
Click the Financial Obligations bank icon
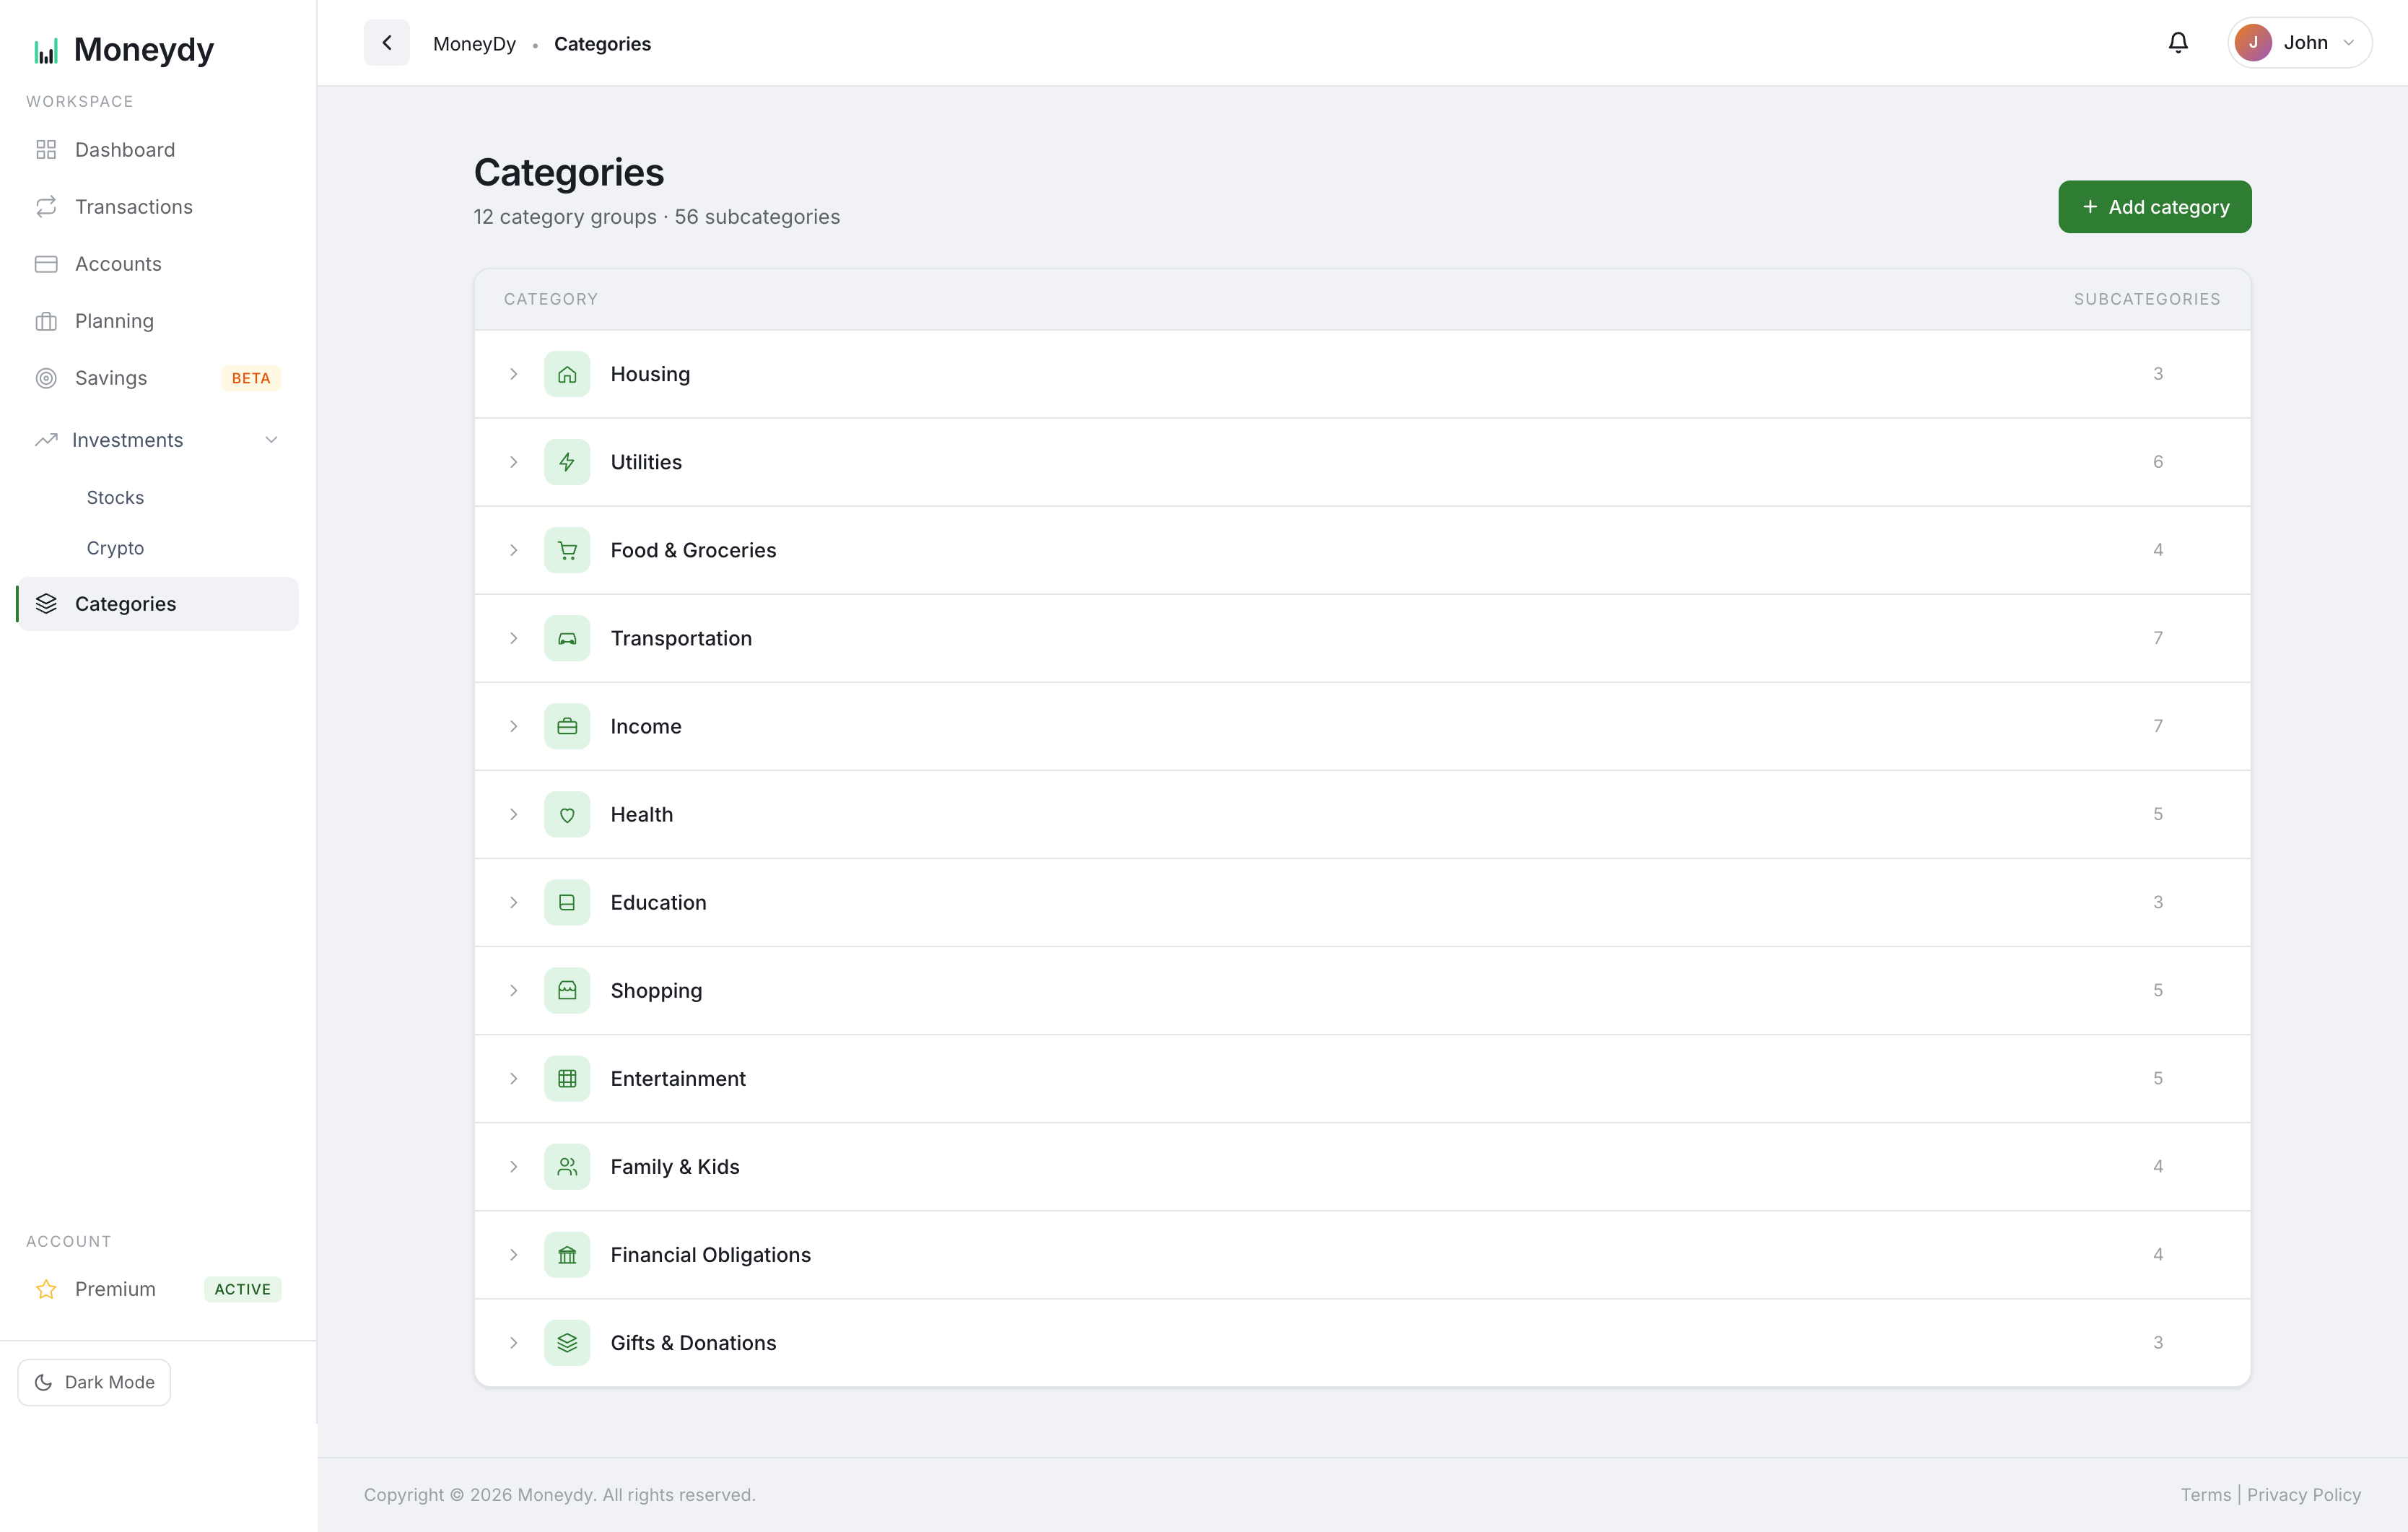567,1254
